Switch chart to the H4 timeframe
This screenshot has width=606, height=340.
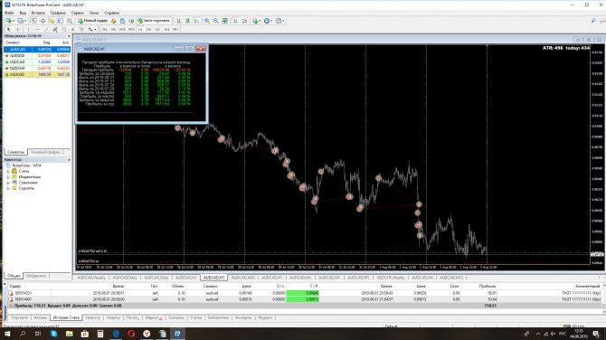click(x=149, y=29)
